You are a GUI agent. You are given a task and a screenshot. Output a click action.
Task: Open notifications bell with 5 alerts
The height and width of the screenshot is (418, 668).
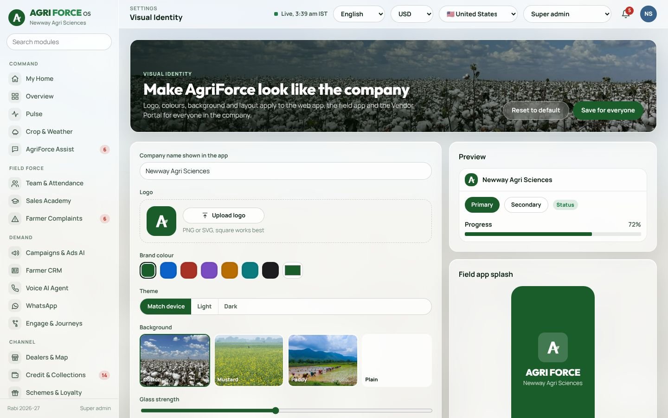tap(626, 14)
